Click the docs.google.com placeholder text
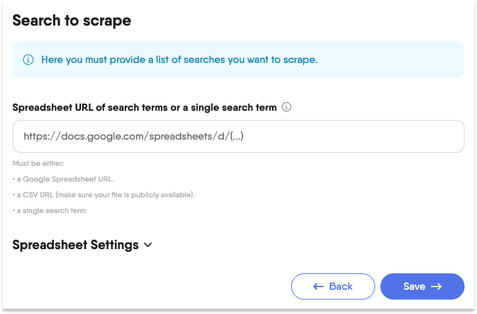Image resolution: width=477 pixels, height=314 pixels. tap(133, 136)
